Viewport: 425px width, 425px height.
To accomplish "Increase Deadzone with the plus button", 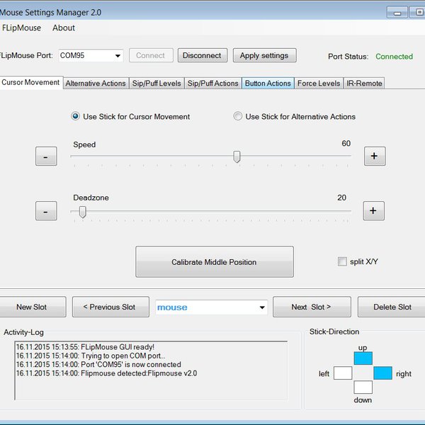I will point(374,210).
